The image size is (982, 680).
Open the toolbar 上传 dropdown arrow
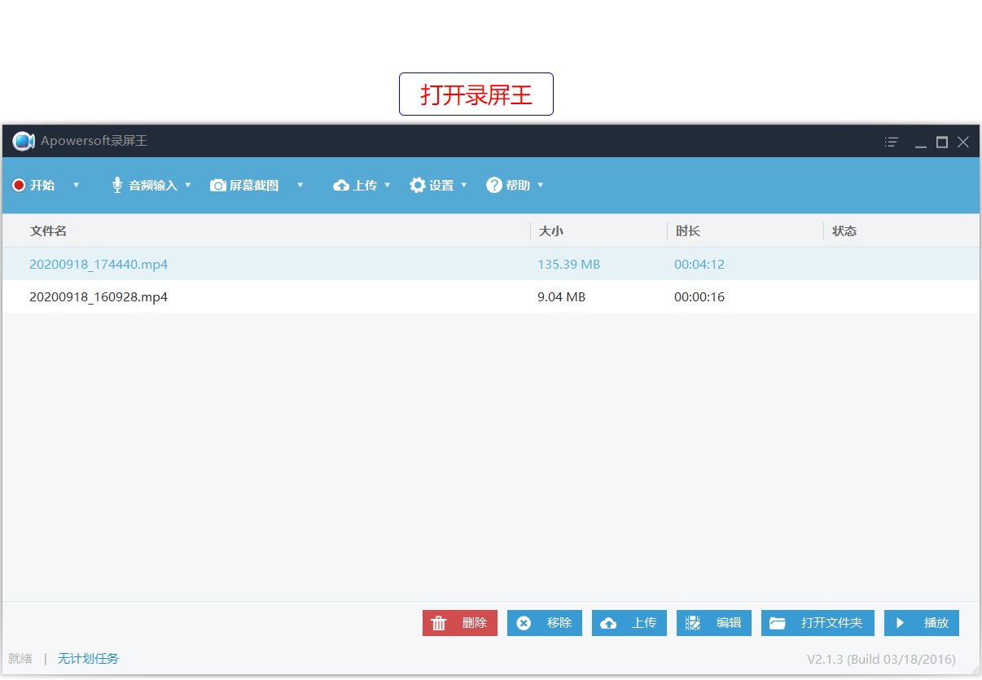point(388,185)
